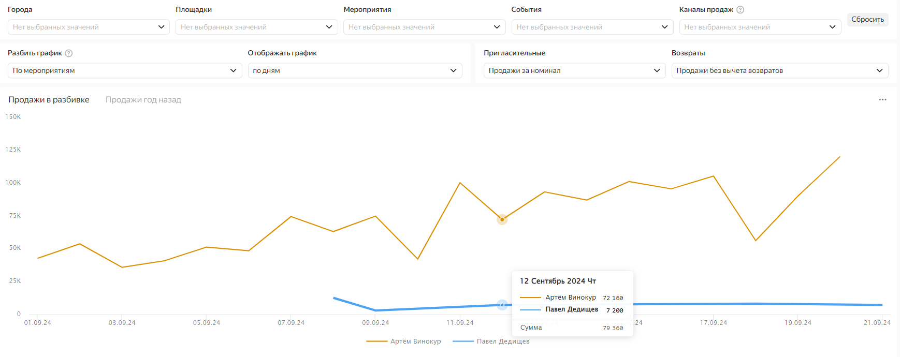Image resolution: width=900 pixels, height=357 pixels.
Task: Click chevron arrow in Города filter
Action: (161, 27)
